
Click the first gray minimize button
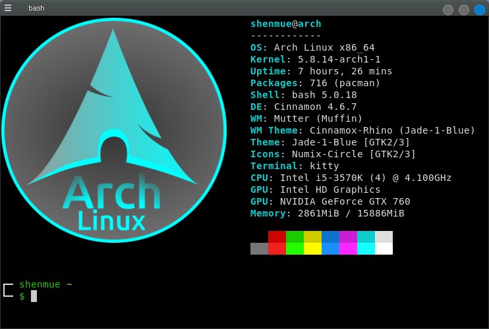[448, 10]
